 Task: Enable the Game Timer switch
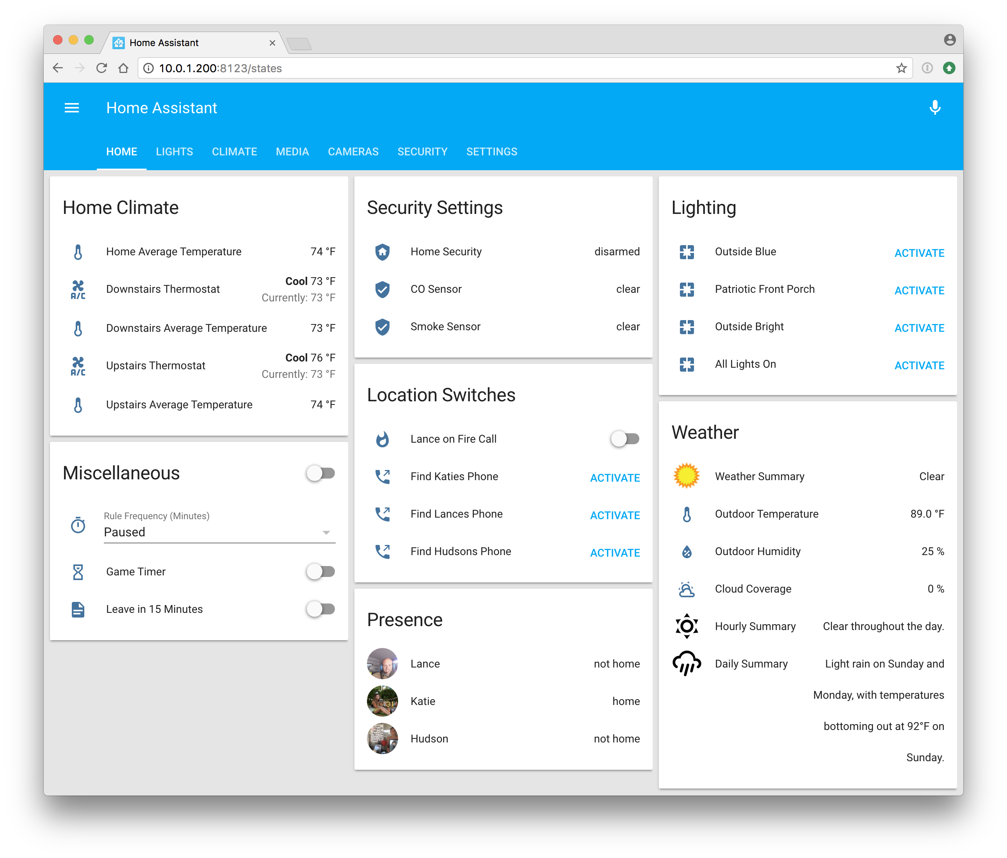pos(321,572)
